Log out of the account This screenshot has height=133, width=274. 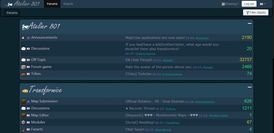[x=249, y=4]
